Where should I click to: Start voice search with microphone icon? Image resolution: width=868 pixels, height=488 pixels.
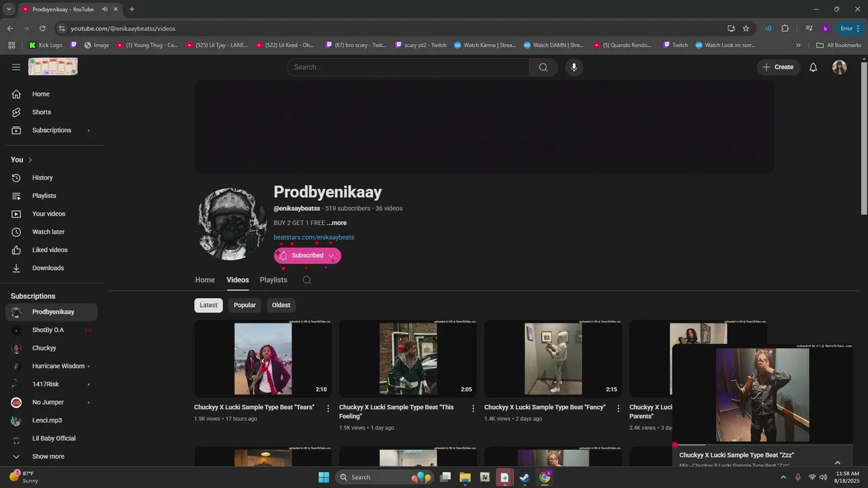click(574, 67)
